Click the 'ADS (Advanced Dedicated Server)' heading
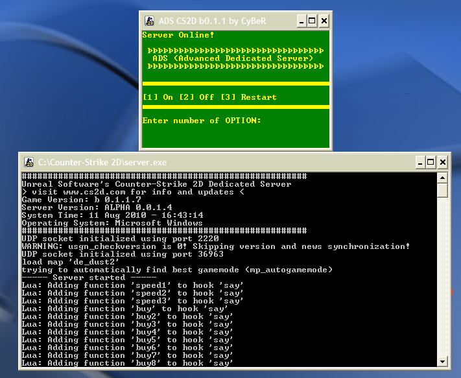This screenshot has width=461, height=378. pos(233,58)
